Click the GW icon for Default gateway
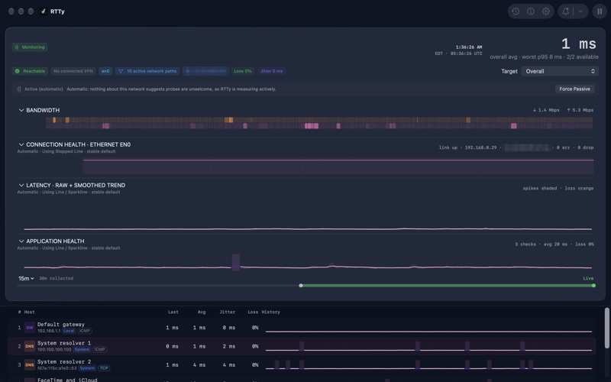Screen dimensions: 611x382 (x=30, y=328)
